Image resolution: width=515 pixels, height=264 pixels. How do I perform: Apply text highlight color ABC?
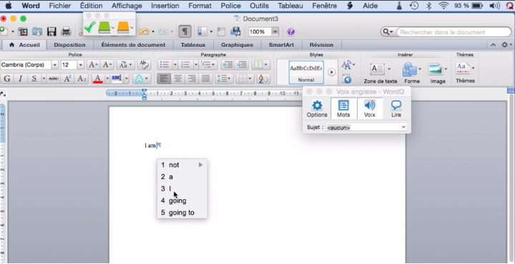pyautogui.click(x=117, y=78)
